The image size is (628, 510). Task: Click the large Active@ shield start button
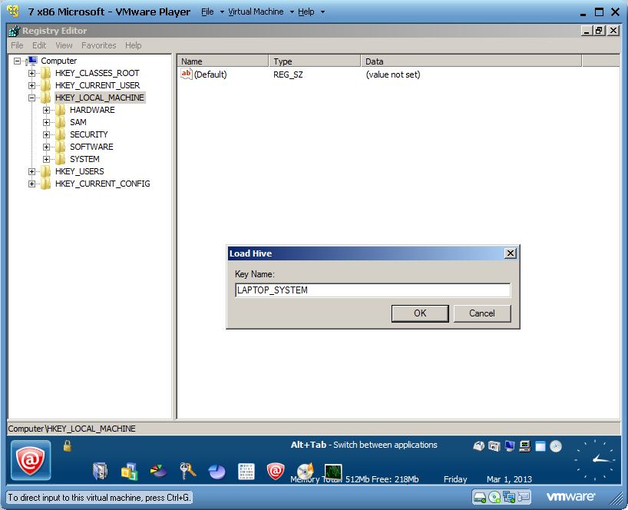(31, 460)
